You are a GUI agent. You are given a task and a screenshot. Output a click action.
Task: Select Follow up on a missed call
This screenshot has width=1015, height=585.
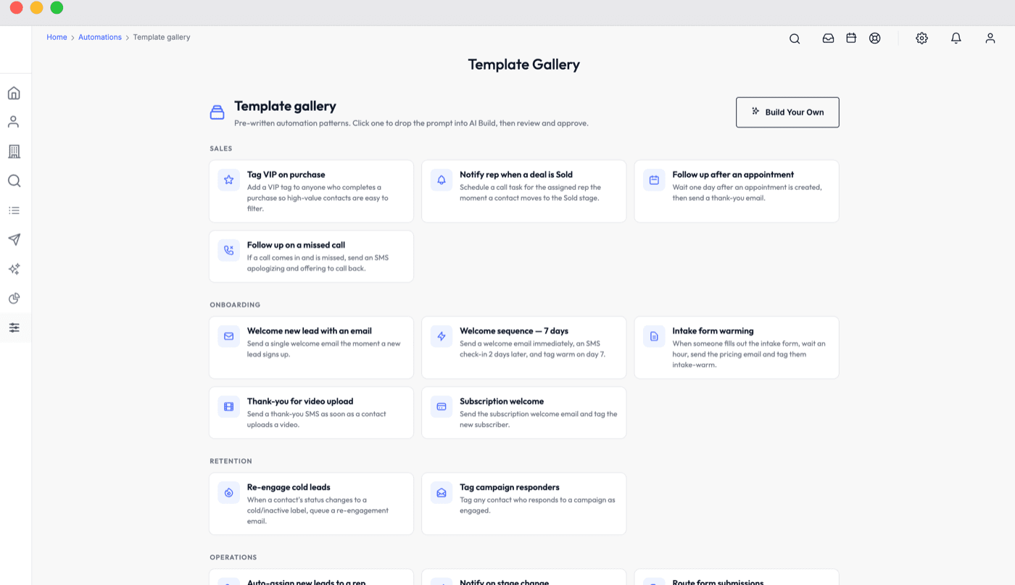point(311,257)
